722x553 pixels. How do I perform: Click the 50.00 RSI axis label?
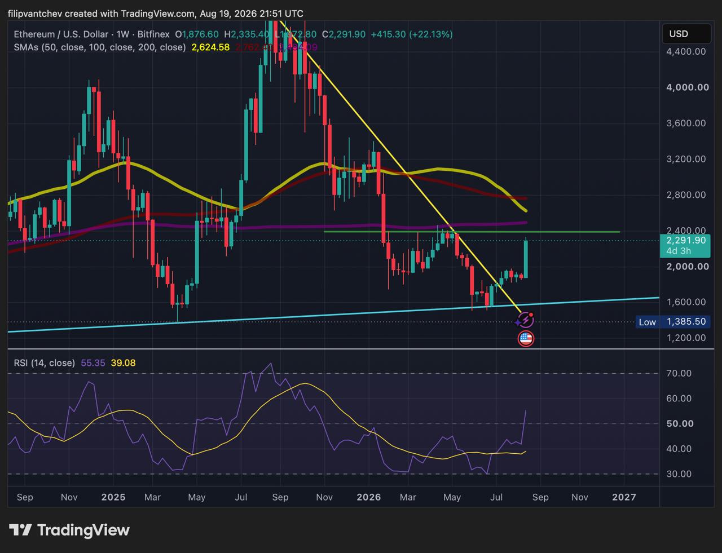point(680,423)
